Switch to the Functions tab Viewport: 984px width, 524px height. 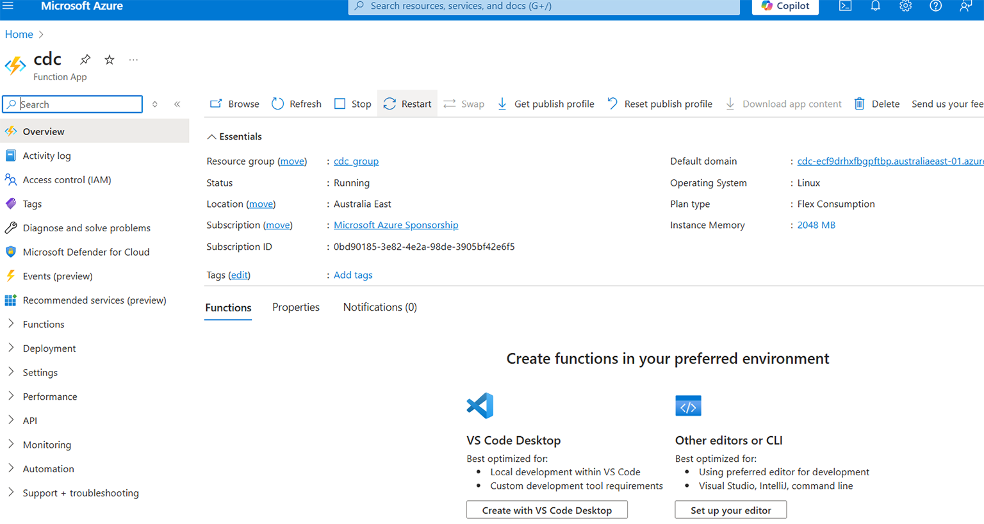point(228,308)
